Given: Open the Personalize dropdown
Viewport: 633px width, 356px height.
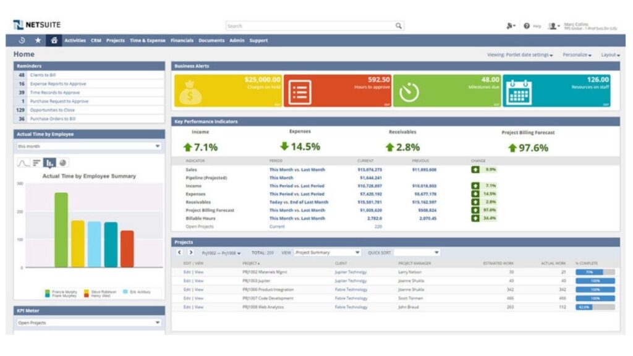Looking at the screenshot, I should tap(577, 55).
